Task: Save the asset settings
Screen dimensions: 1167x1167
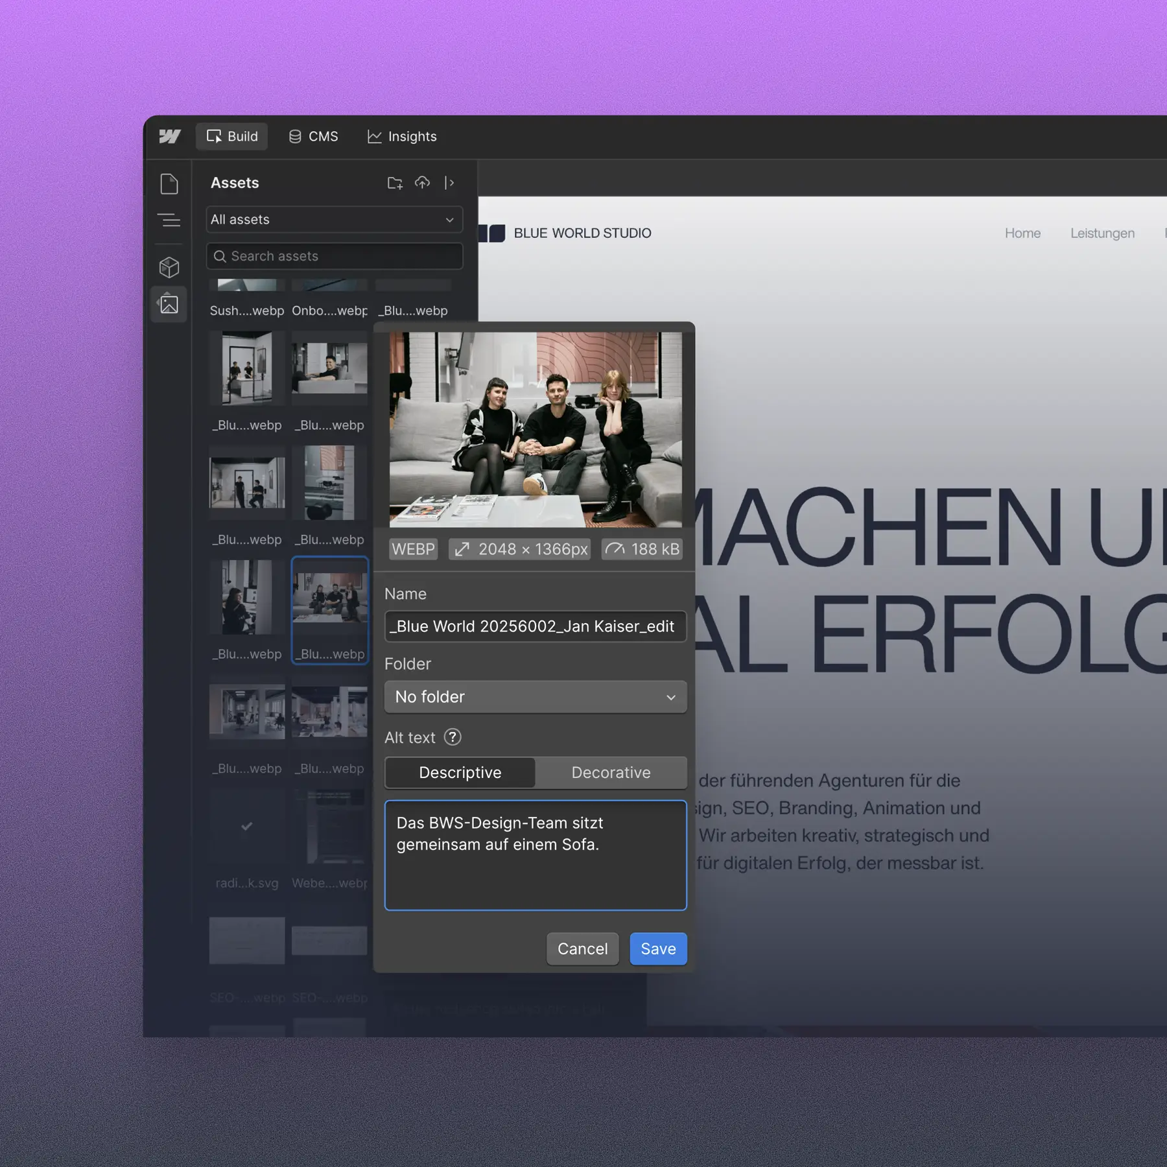Action: [x=658, y=949]
